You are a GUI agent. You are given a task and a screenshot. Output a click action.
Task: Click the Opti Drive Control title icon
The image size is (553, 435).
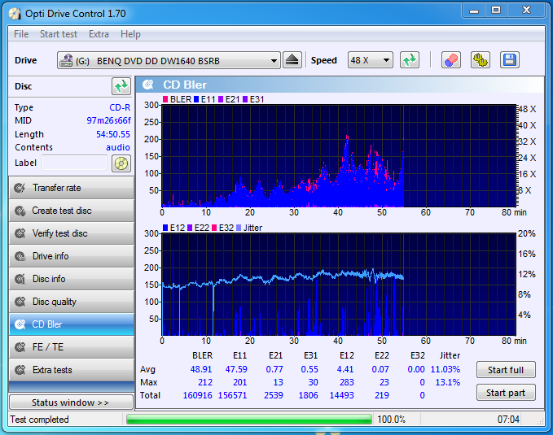click(x=15, y=14)
